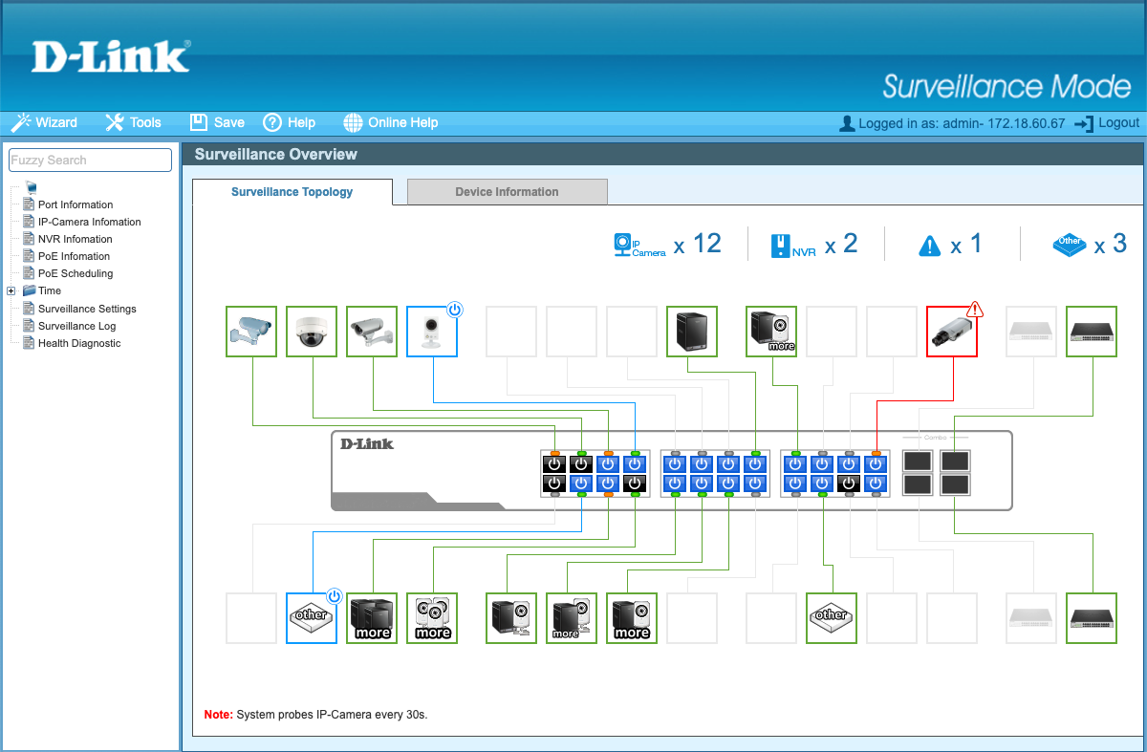Viewport: 1147px width, 752px height.
Task: Toggle power badge on white cube camera
Action: click(455, 310)
